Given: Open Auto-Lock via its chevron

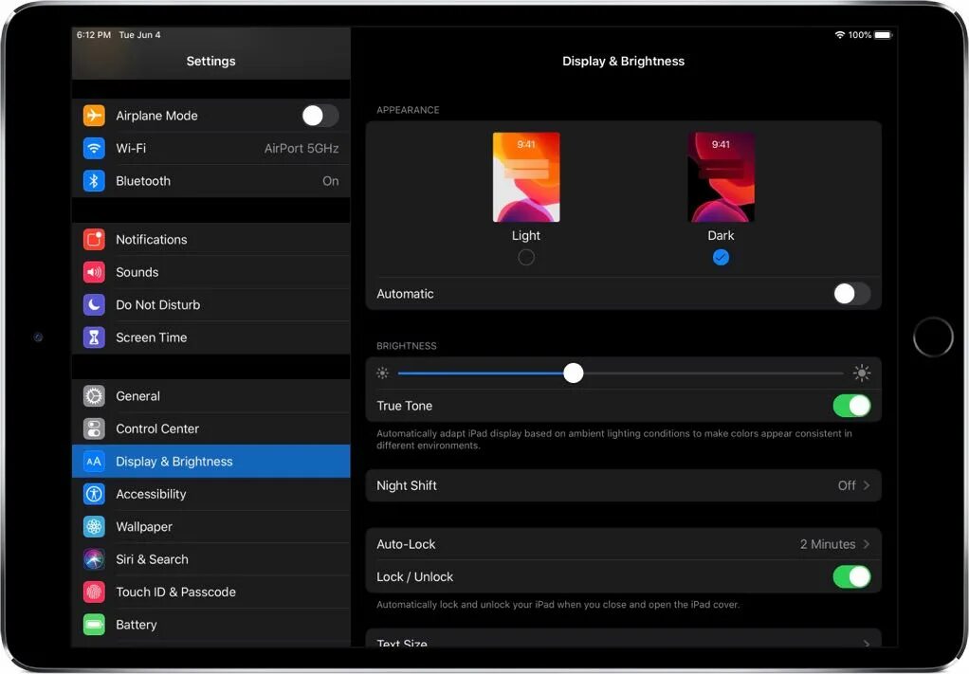Looking at the screenshot, I should tap(867, 544).
